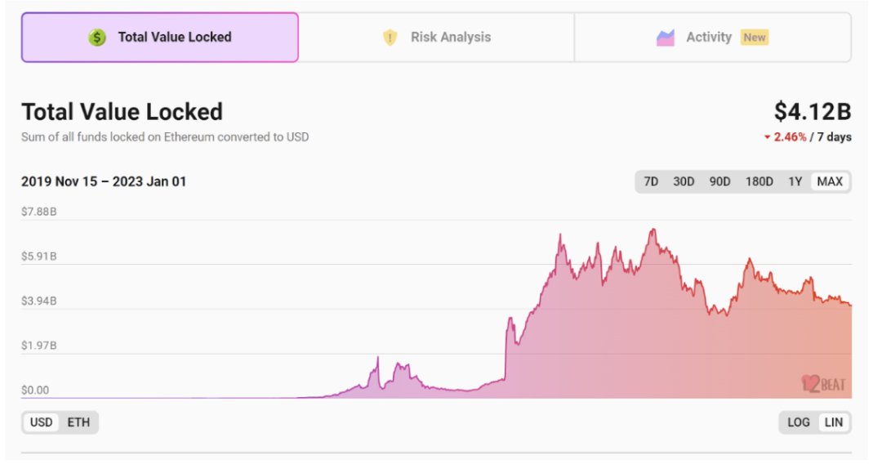Switch to the Risk Analysis tab
This screenshot has height=464, width=882.
[x=437, y=38]
